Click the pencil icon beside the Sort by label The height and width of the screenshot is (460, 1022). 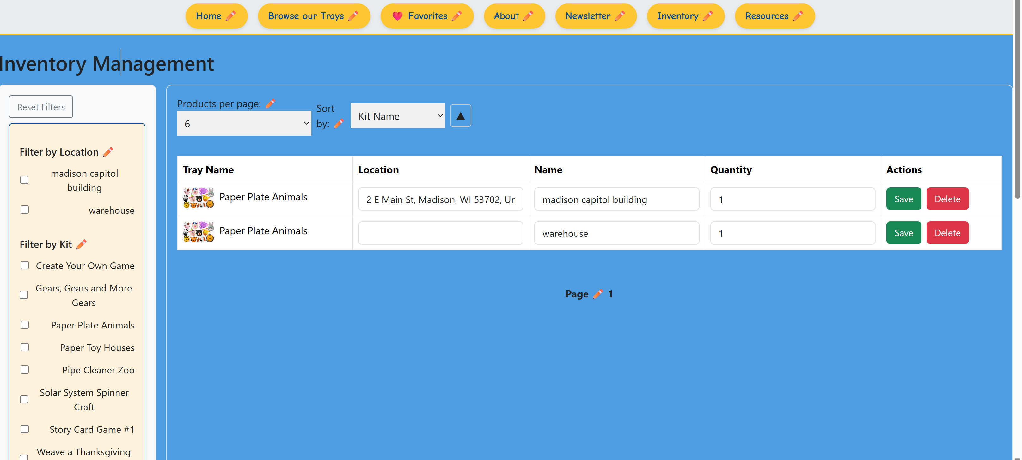(x=339, y=124)
